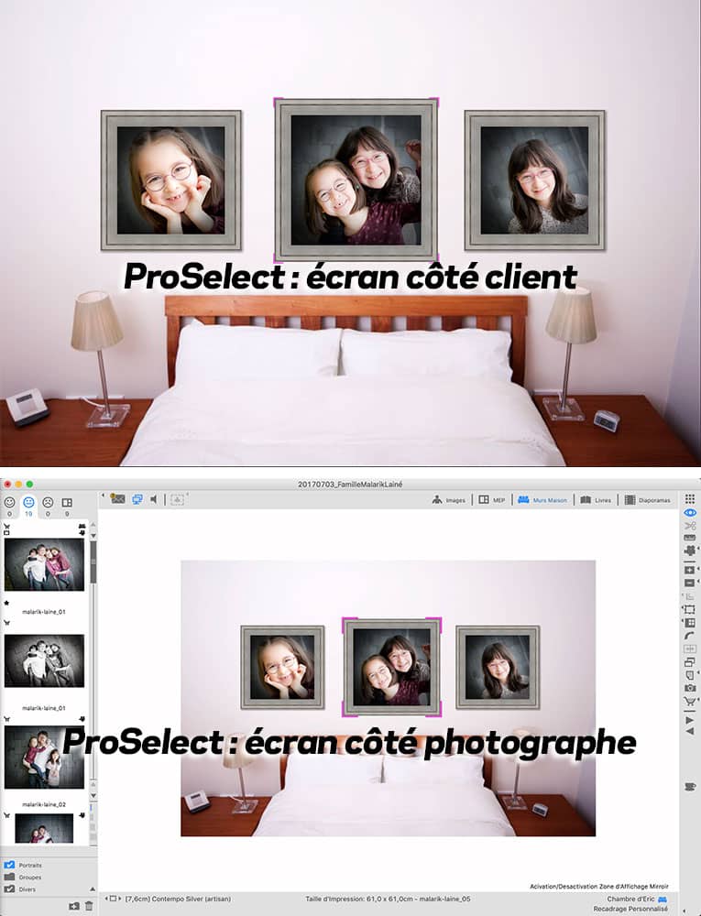Toggle the blue eye visibility icon
This screenshot has height=916, width=701.
pyautogui.click(x=690, y=512)
